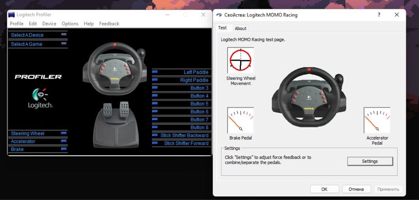Image resolution: width=419 pixels, height=200 pixels.
Task: Click the Stick Shifter Forward label
Action: (186, 143)
